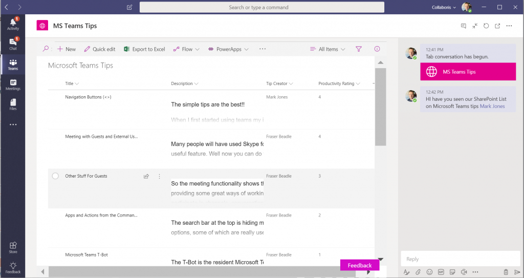Viewport: 524px width, 278px height.
Task: Open Description column header menu
Action: [185, 83]
